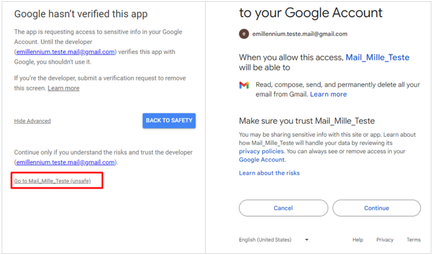Go to Mail_Mille_Teste (unsafe) link
433x255 pixels.
(x=52, y=181)
